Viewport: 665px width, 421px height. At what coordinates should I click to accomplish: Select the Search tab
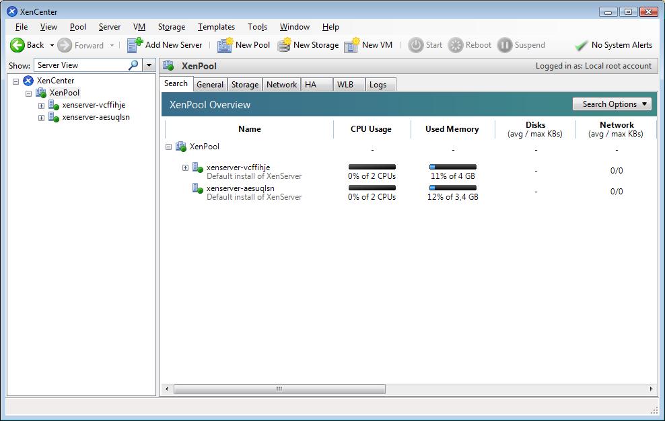click(x=176, y=83)
